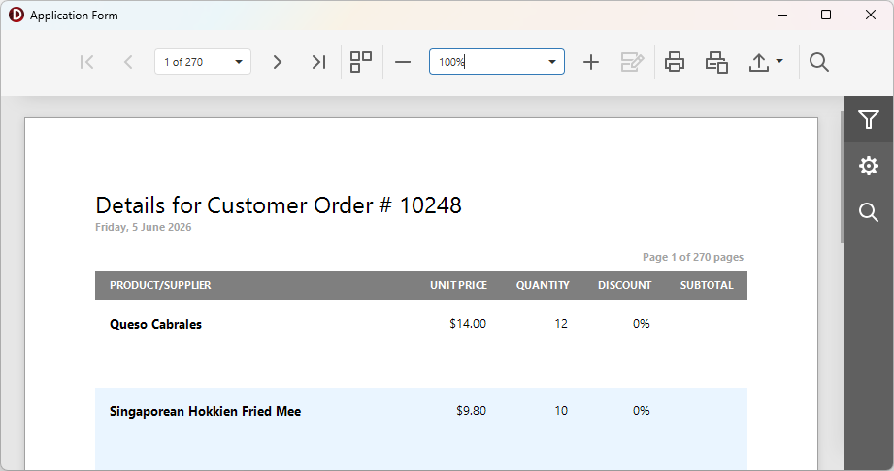Click the UNIT PRICE column header
This screenshot has width=894, height=471.
point(458,285)
